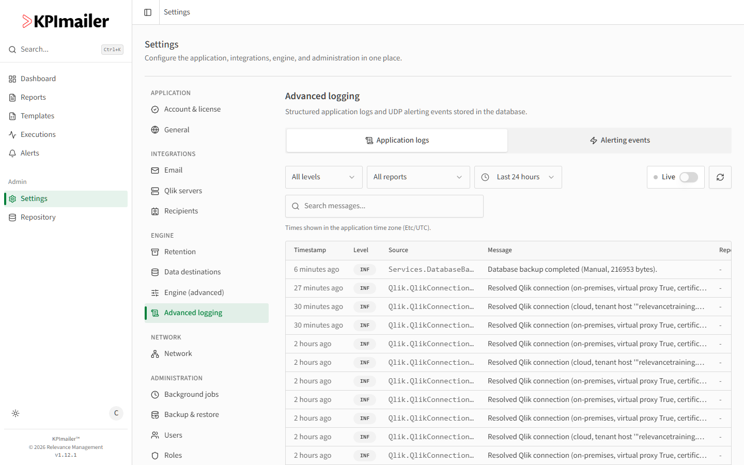Toggle the sidebar panel icon
Screen dimensions: 744x465
pyautogui.click(x=148, y=12)
